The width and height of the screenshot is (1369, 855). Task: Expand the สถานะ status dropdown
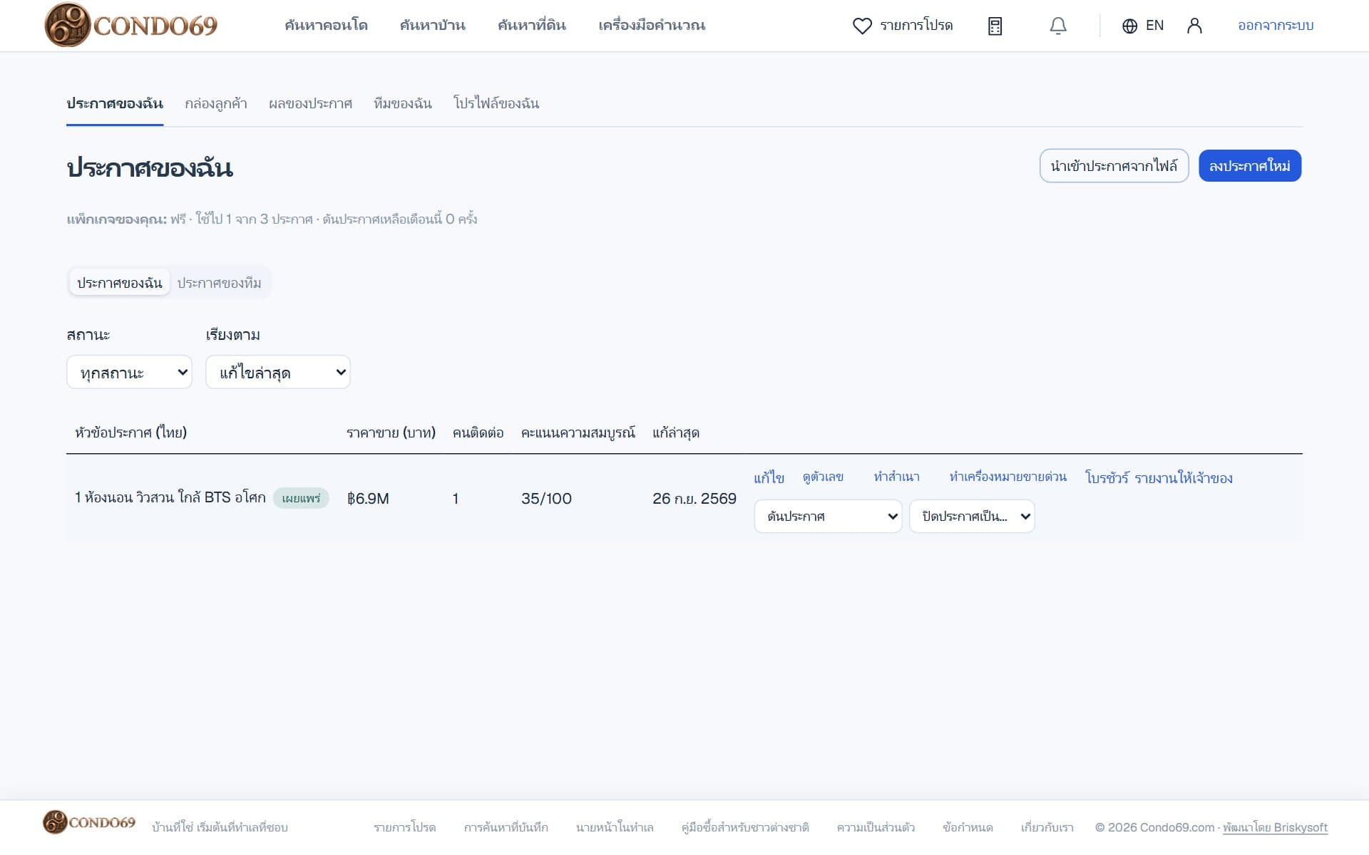point(129,372)
